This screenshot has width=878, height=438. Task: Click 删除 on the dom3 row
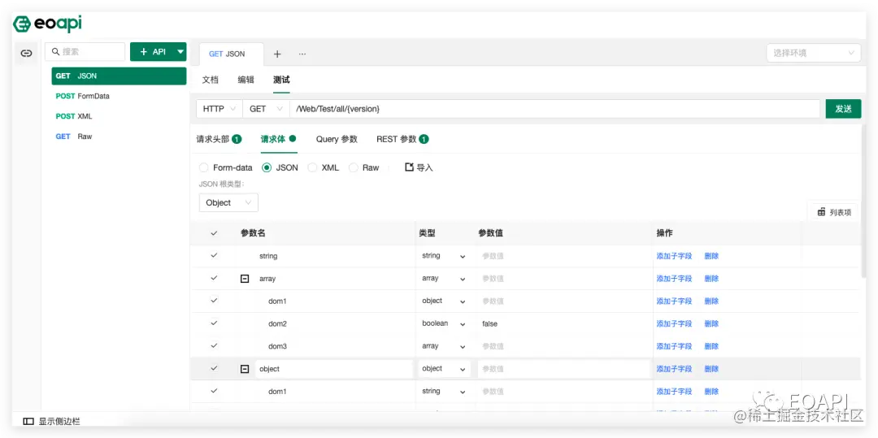point(711,346)
